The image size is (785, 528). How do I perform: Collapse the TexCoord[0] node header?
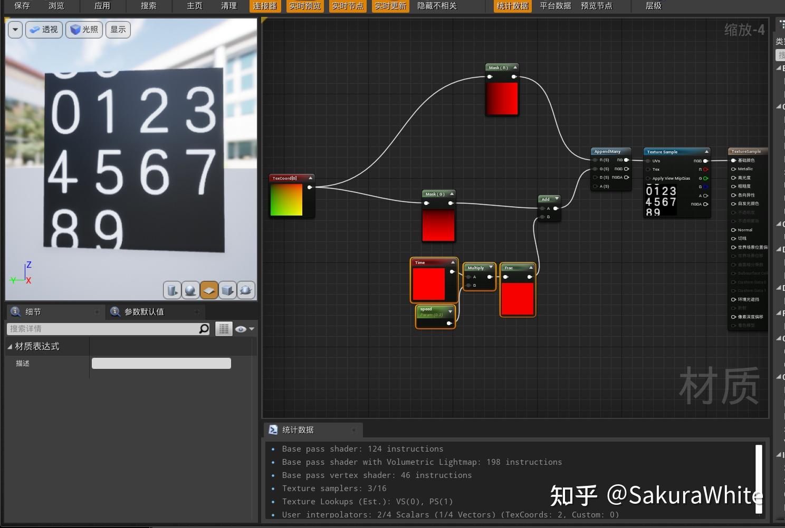tap(310, 178)
